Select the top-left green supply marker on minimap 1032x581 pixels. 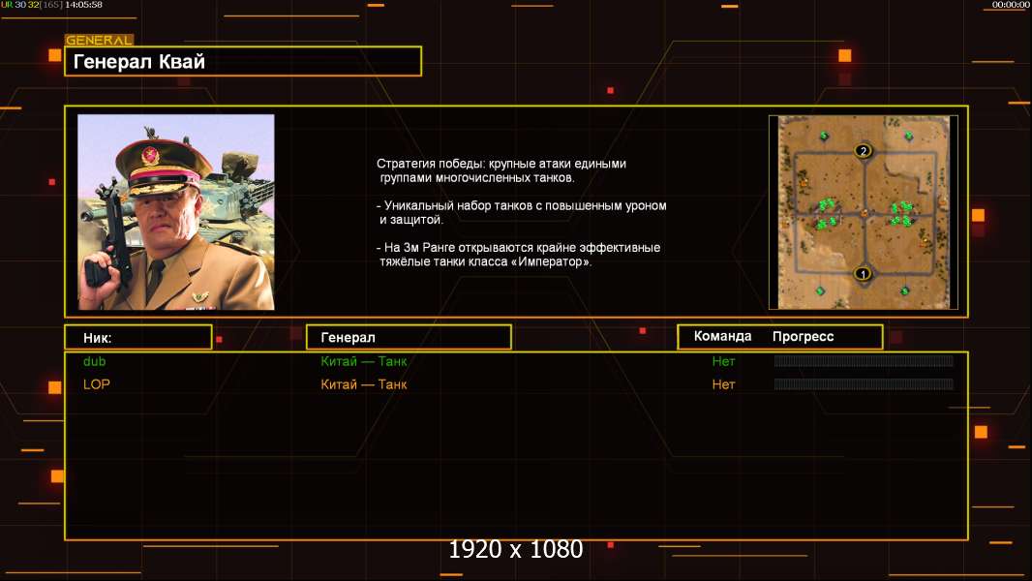tap(824, 137)
